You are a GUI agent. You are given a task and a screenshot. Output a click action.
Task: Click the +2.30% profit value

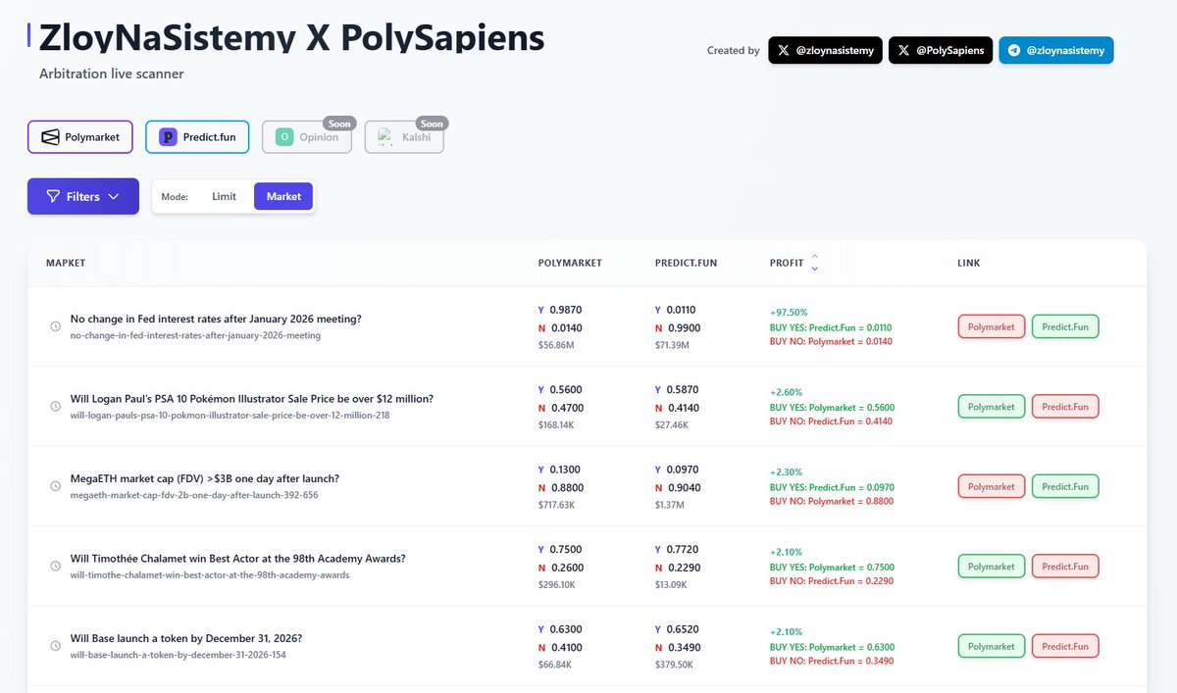click(786, 472)
